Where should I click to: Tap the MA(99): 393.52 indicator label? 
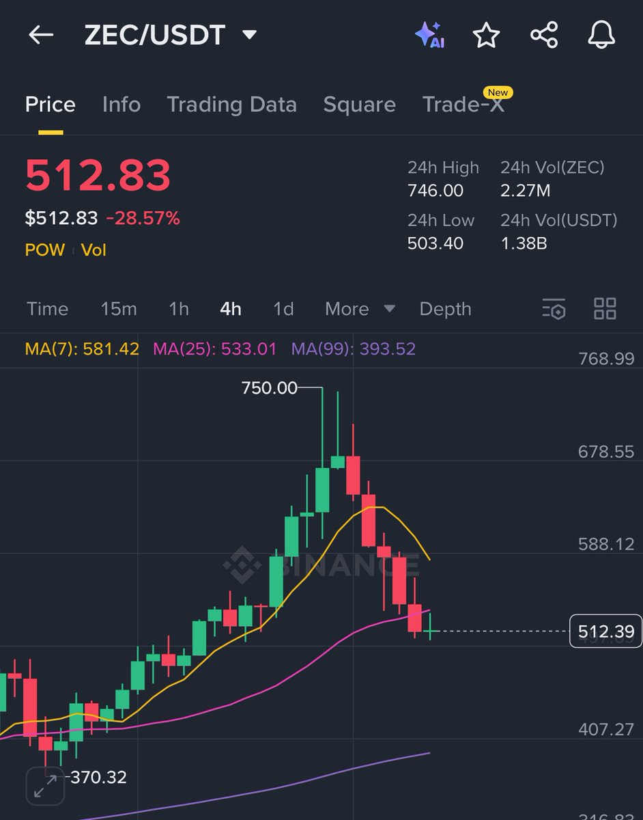point(354,349)
